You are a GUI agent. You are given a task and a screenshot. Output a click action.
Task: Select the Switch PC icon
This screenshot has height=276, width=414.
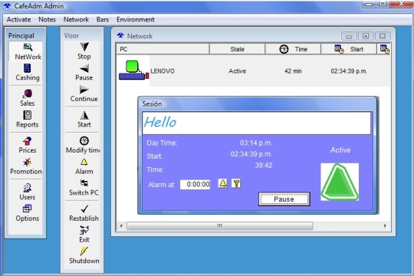click(84, 182)
